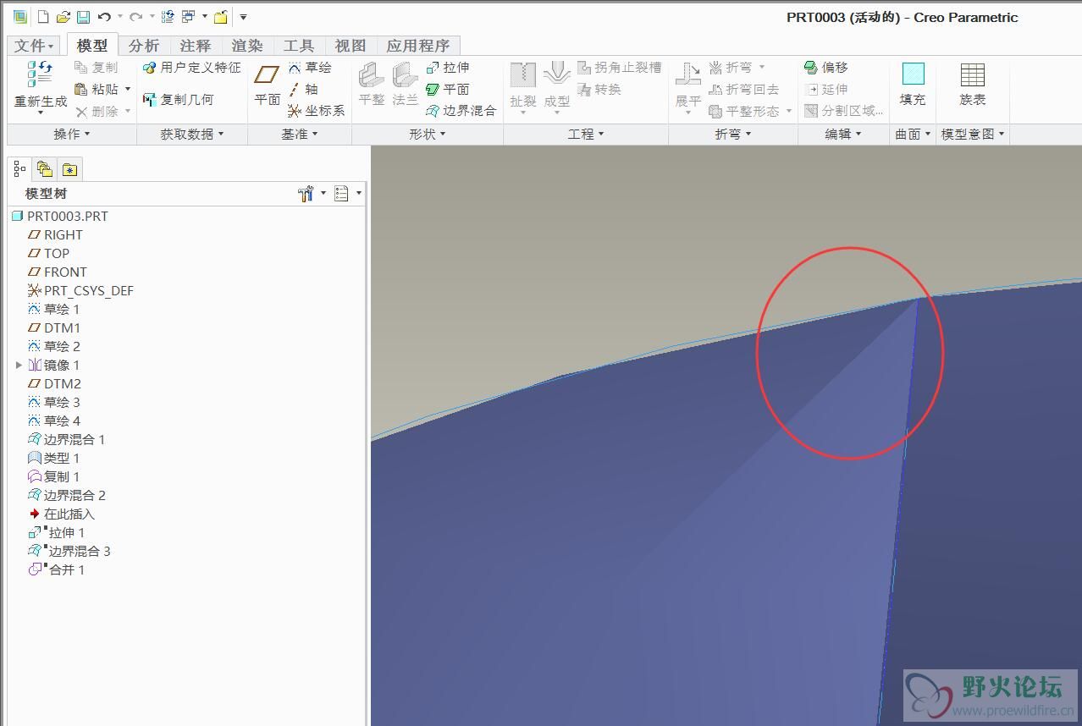Click the Regenerate icon in quick access toolbar
1082x726 pixels.
168,17
